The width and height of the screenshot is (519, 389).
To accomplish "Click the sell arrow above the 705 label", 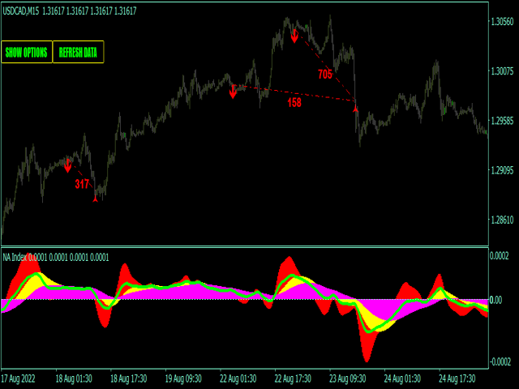I will coord(294,36).
